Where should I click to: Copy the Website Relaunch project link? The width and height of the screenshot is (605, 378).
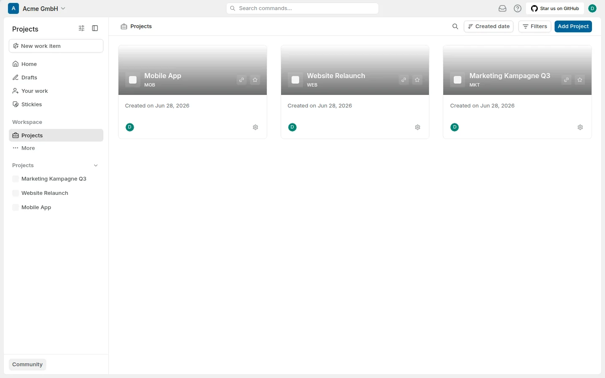tap(404, 80)
